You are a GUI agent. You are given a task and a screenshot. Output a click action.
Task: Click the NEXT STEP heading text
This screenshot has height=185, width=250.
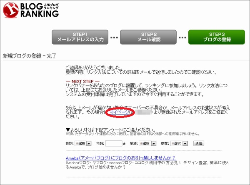(x=82, y=81)
